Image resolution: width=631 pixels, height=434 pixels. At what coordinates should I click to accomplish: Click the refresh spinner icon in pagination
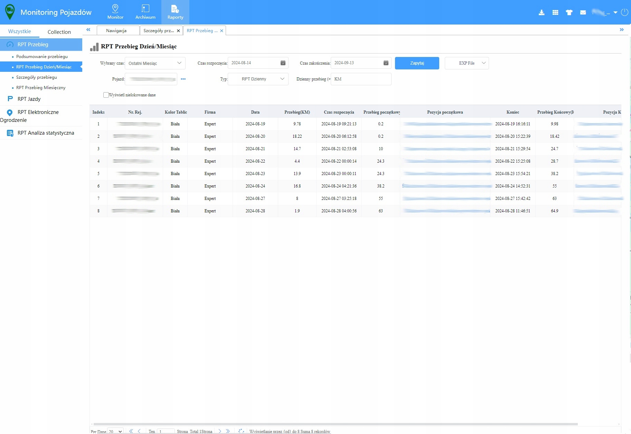coord(241,431)
